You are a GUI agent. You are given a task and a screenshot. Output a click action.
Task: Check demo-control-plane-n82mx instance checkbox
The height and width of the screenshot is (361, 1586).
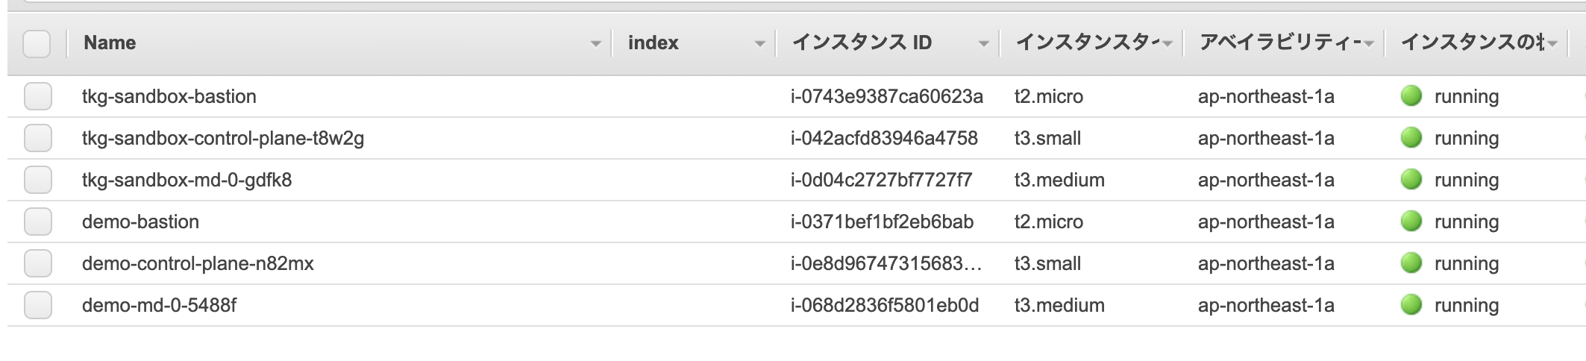click(38, 263)
